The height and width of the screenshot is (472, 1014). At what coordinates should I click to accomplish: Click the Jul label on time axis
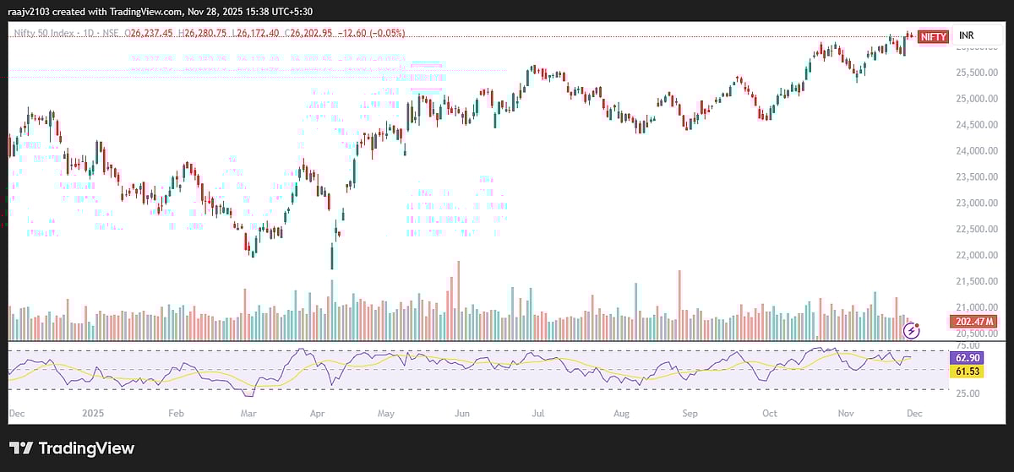(537, 415)
